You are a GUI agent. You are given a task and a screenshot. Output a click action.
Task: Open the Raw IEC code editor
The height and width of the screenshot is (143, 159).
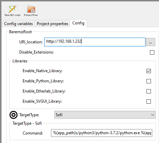(x=12, y=9)
